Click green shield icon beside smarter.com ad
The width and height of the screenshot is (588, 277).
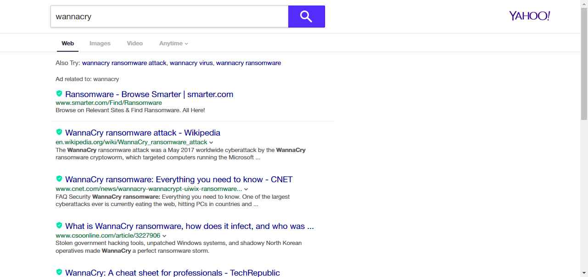[x=59, y=94]
